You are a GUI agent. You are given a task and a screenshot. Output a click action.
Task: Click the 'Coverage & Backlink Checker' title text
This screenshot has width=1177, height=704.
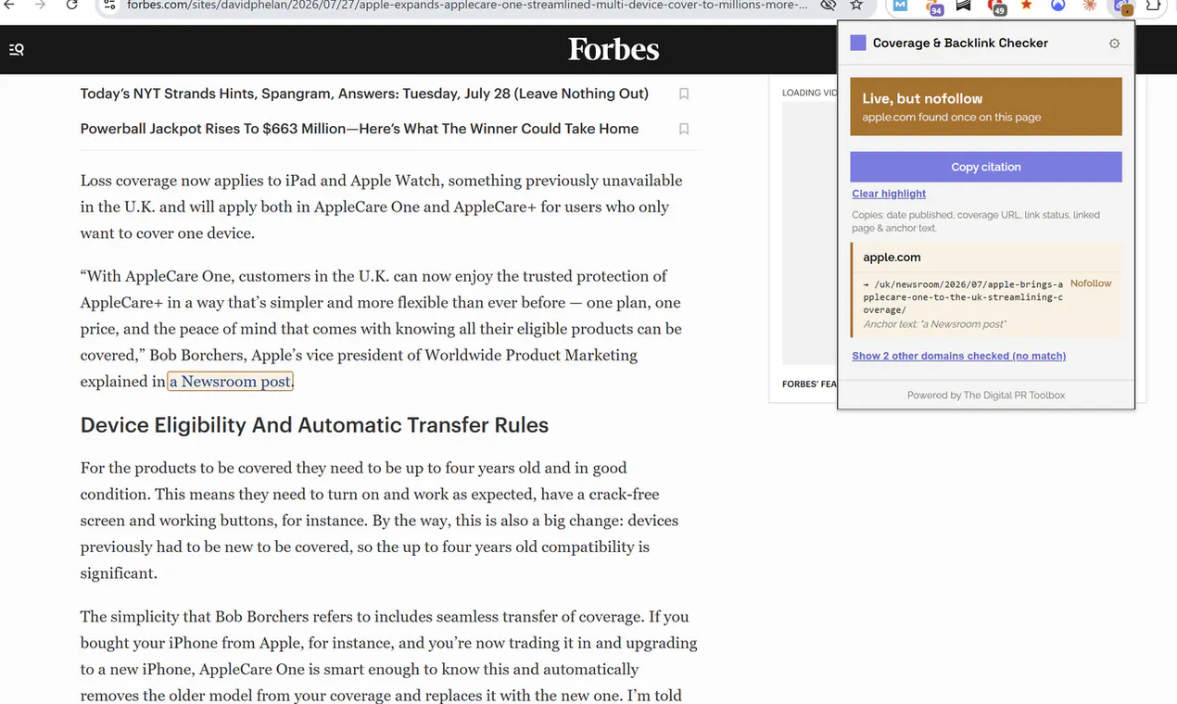[x=960, y=43]
